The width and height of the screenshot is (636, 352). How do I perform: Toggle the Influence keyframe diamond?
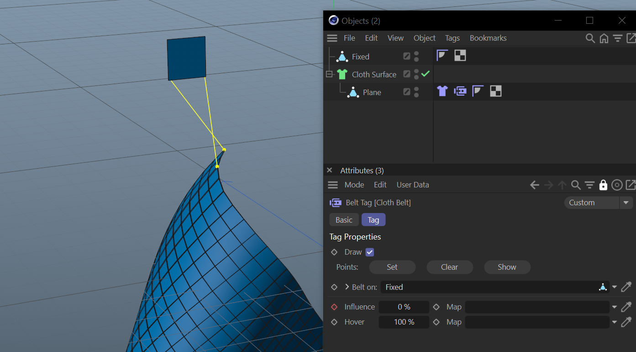coord(334,307)
